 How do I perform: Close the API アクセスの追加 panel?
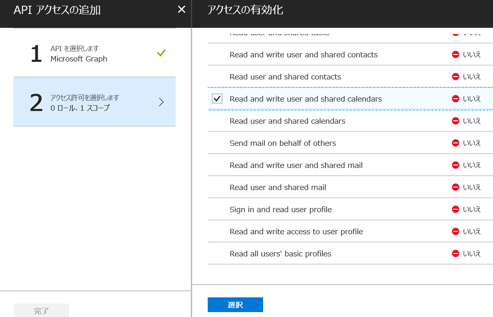(x=181, y=9)
